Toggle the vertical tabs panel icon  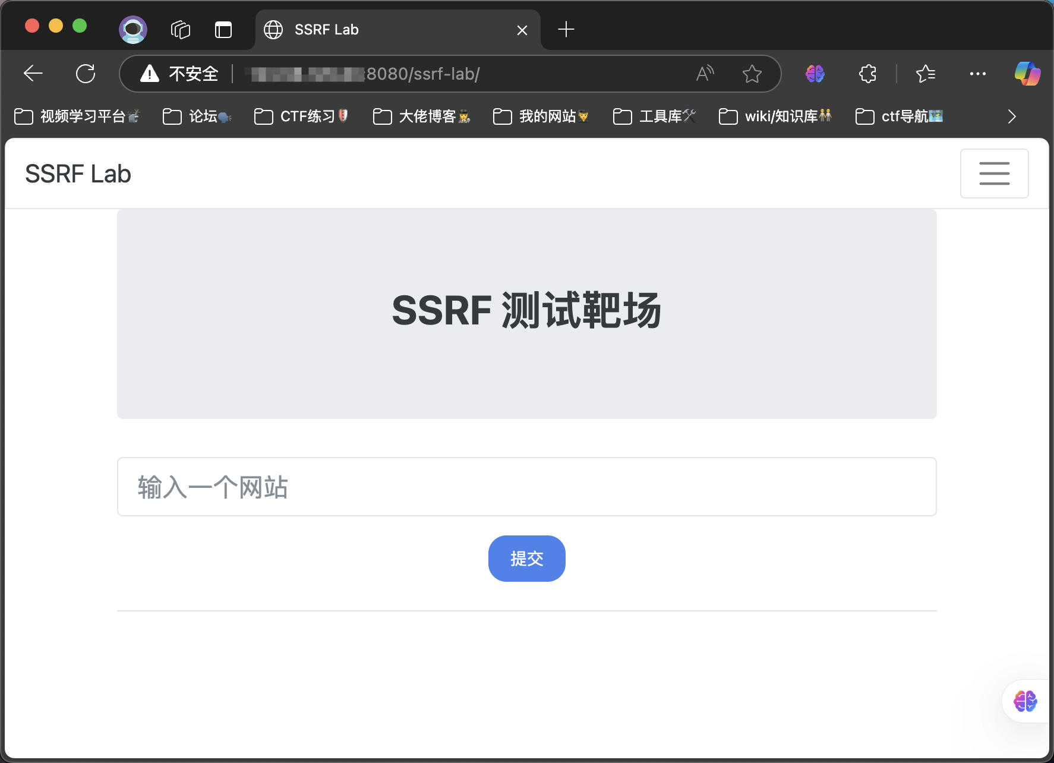[x=223, y=29]
